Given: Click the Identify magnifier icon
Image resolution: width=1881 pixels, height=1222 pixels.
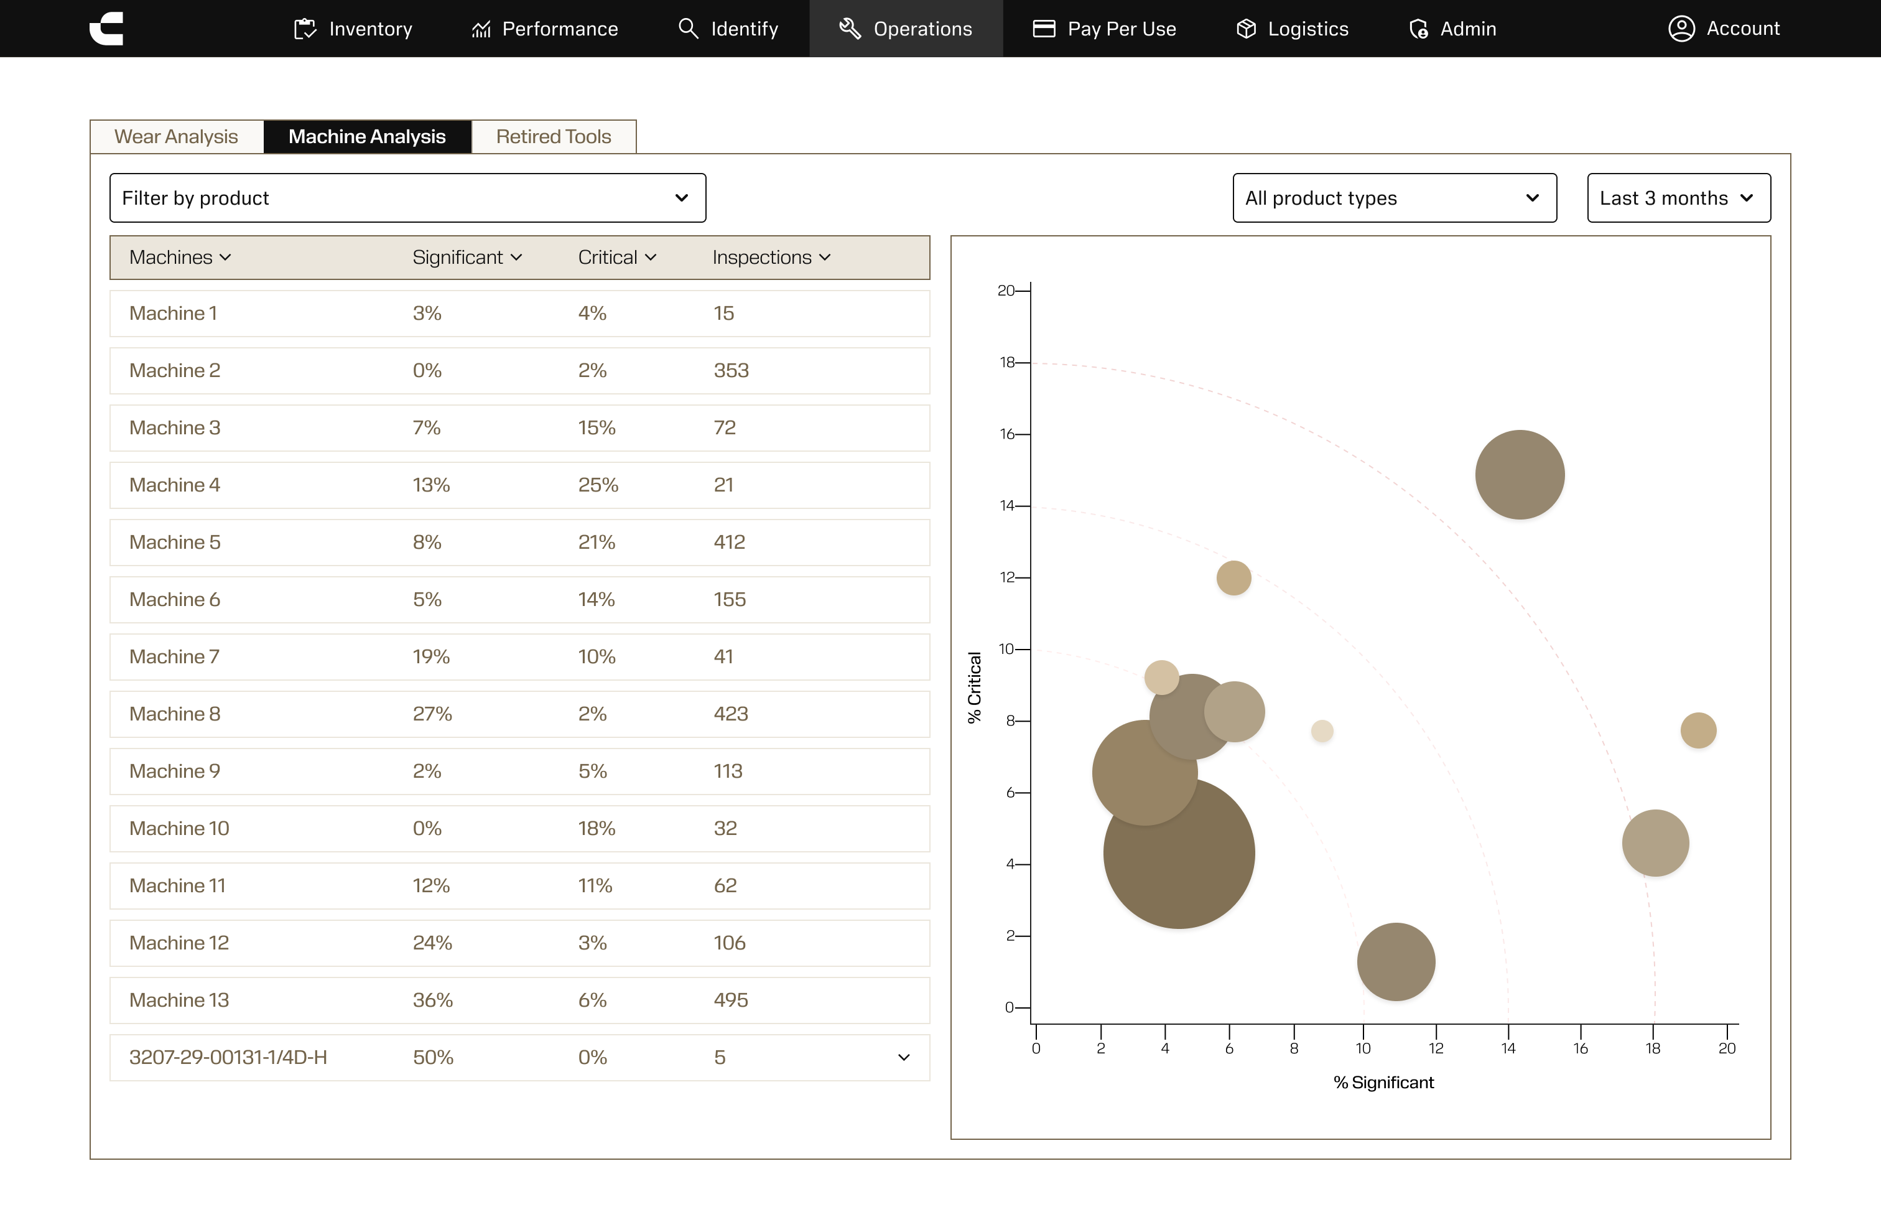Looking at the screenshot, I should click(689, 29).
